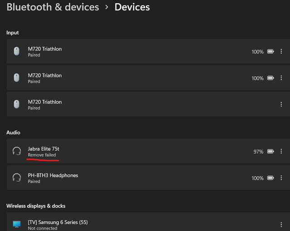Open more options for Jabra Elite 75t
This screenshot has width=290, height=231.
[281, 151]
